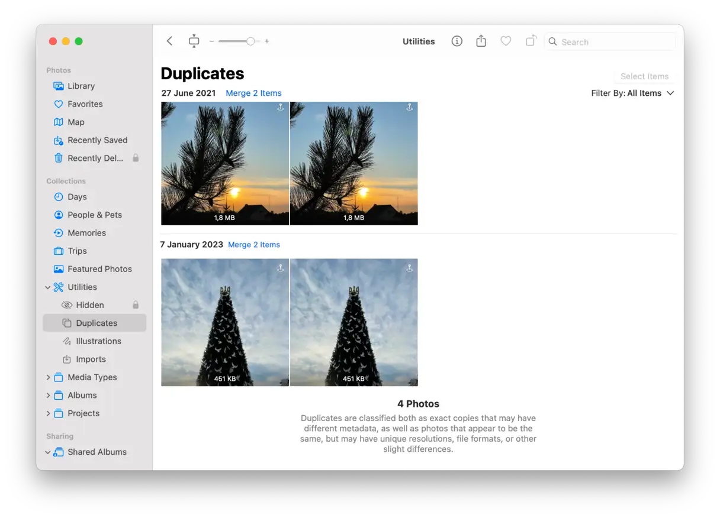Click the zoom in plus button

[267, 41]
